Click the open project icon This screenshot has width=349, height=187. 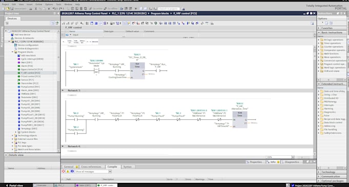click(8, 9)
